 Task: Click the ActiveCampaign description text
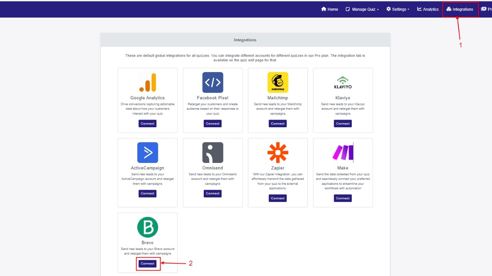click(x=148, y=179)
